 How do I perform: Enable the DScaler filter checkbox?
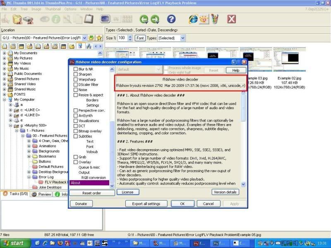[76, 85]
